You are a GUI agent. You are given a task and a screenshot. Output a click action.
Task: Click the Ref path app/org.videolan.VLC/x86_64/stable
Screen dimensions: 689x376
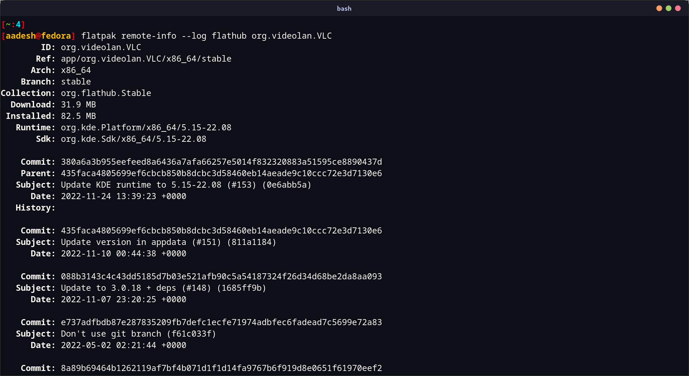pyautogui.click(x=146, y=58)
